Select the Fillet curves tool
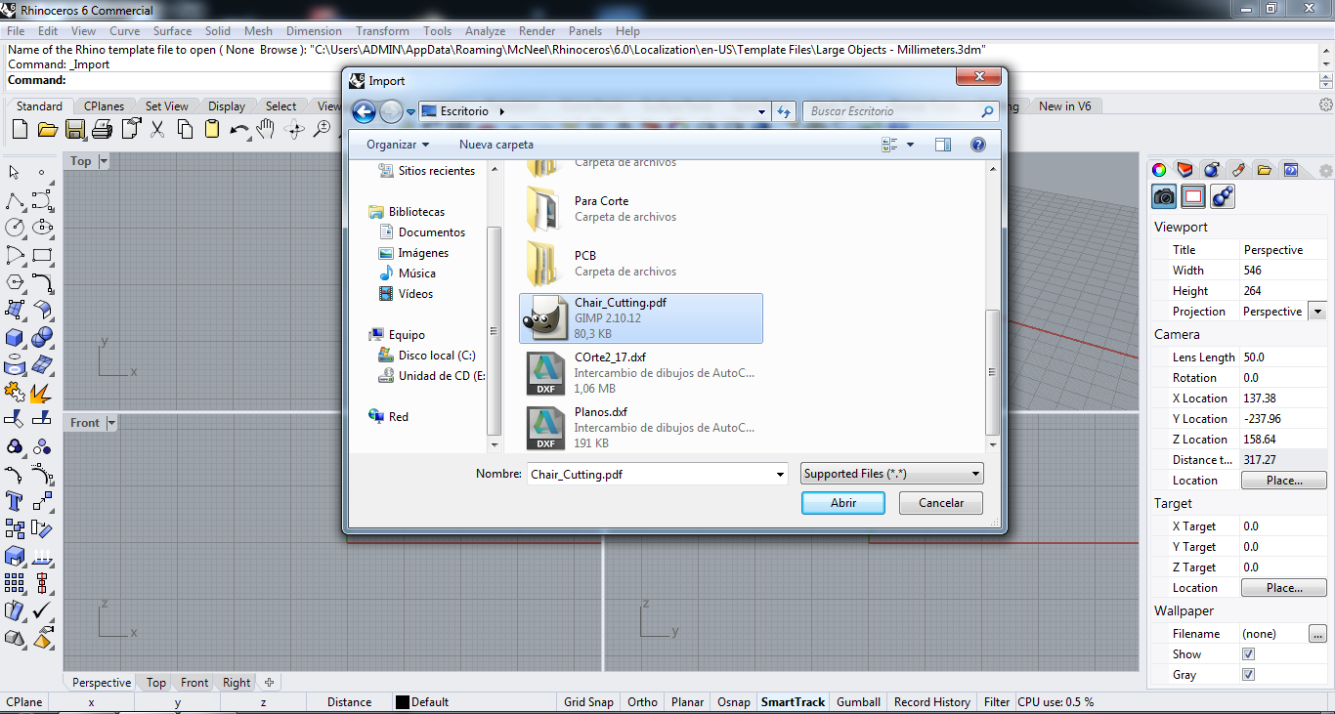Screen dimensions: 1335x714 pos(42,283)
